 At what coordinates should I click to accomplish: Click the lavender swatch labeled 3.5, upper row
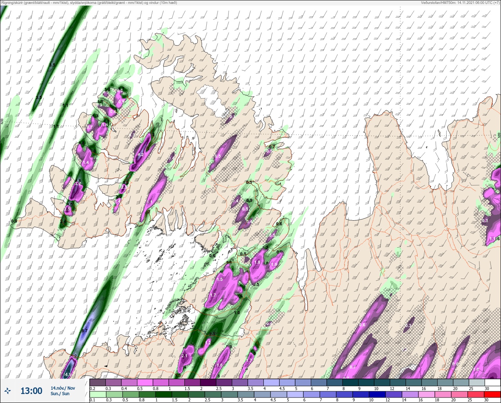255,382
